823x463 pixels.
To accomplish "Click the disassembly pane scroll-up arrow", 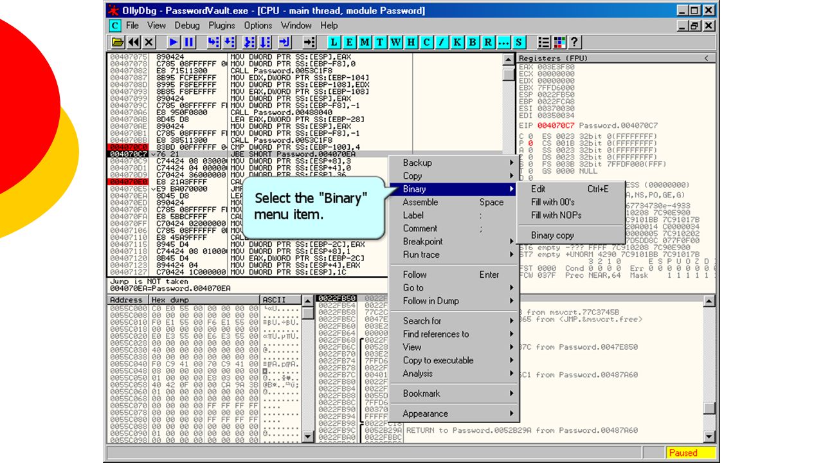I will click(508, 59).
